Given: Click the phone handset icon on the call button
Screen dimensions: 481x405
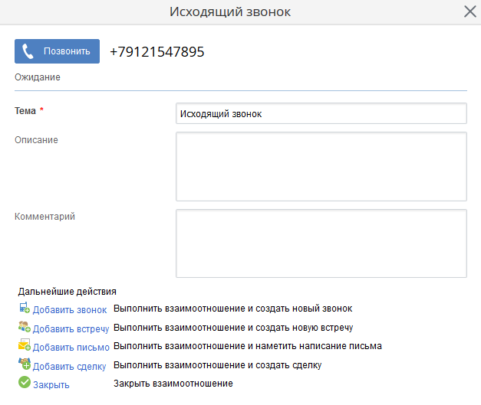Looking at the screenshot, I should click(28, 51).
